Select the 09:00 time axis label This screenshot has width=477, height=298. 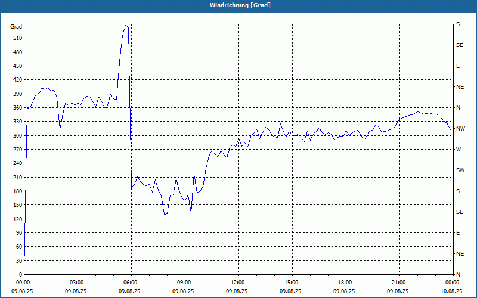point(183,282)
